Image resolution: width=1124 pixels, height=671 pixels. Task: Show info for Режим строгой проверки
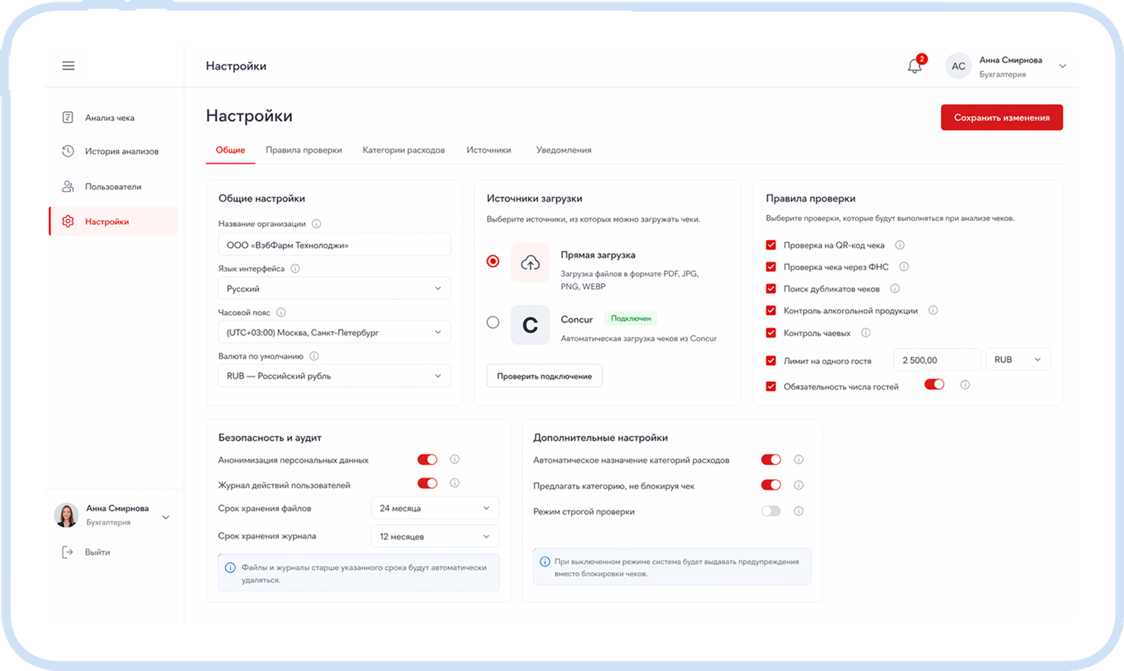pos(798,511)
